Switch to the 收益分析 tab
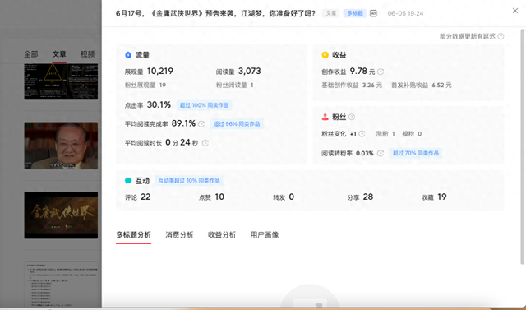This screenshot has width=526, height=310. click(222, 235)
